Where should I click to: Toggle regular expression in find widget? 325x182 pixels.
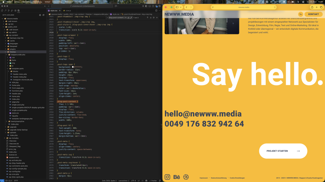click(131, 18)
